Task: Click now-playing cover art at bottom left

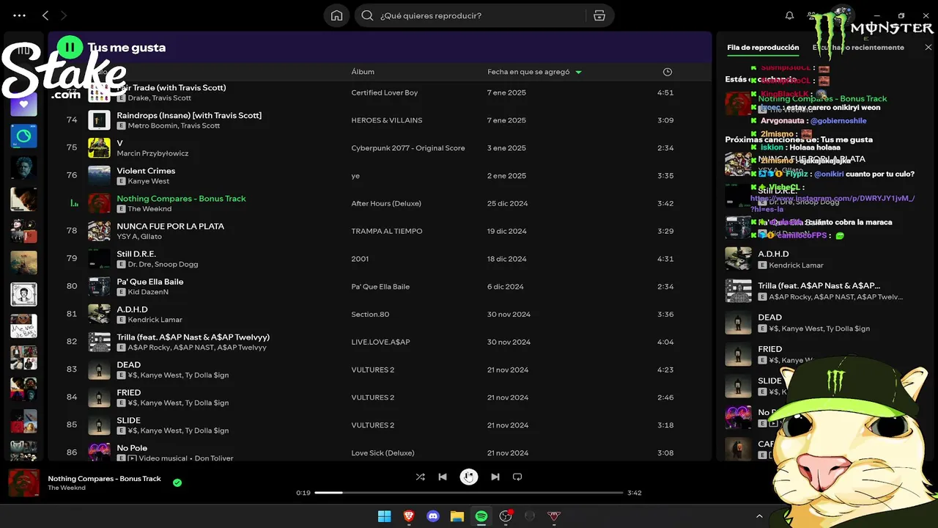Action: pos(23,483)
